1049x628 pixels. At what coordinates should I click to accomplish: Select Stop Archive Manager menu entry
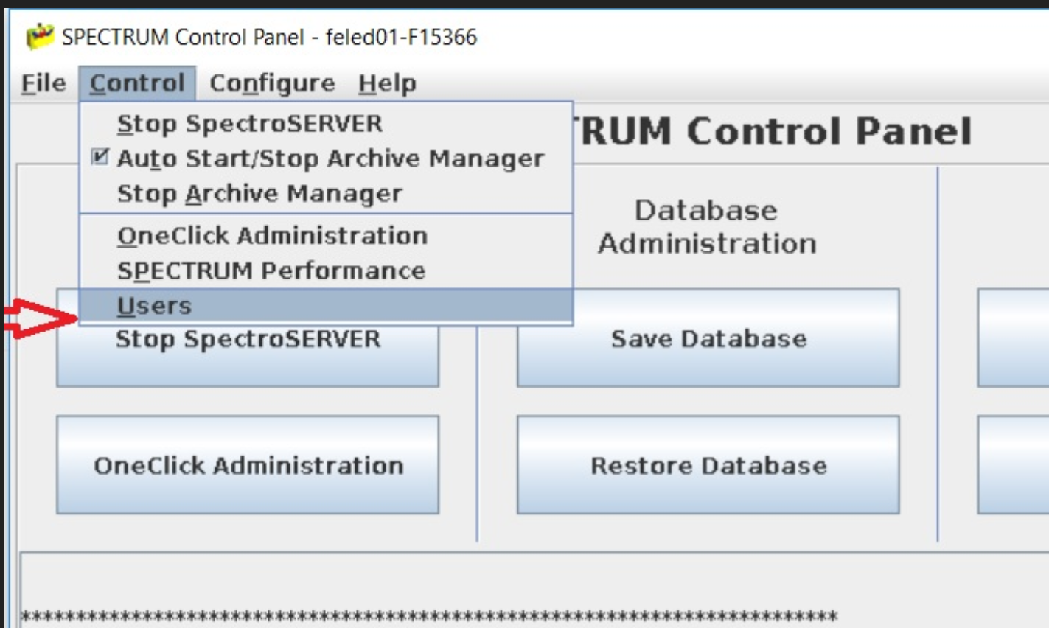[x=259, y=194]
